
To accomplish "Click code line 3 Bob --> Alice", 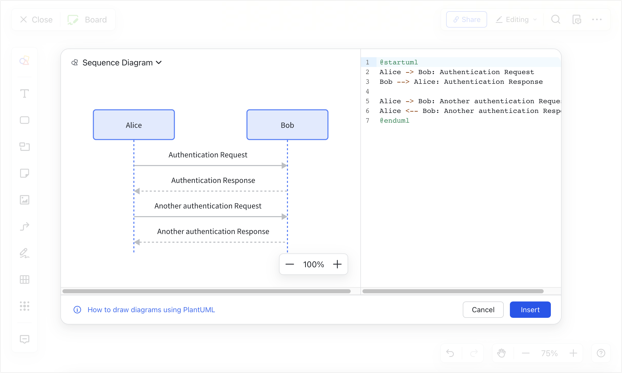I will [461, 81].
